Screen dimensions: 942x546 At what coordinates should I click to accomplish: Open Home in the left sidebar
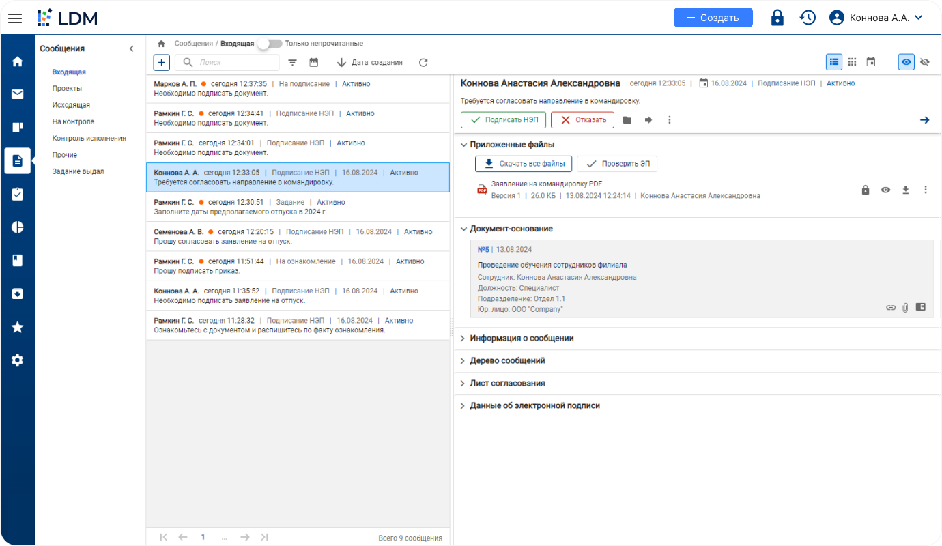point(18,61)
